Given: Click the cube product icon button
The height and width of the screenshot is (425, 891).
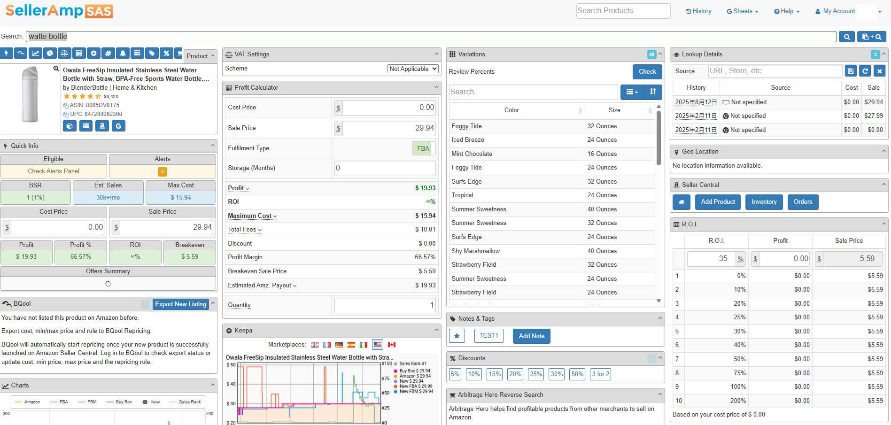Looking at the screenshot, I should point(70,126).
